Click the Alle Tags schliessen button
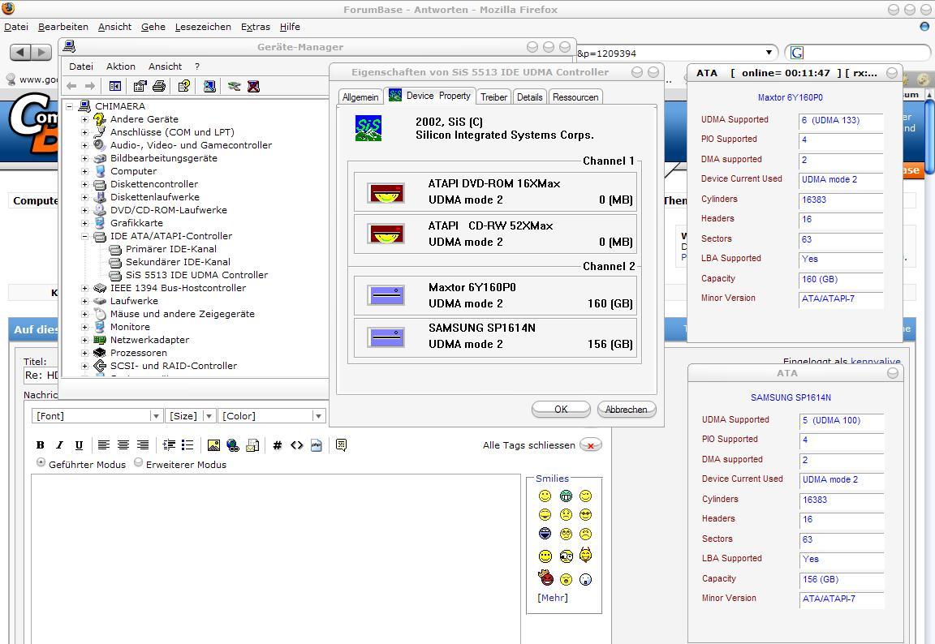The image size is (935, 644). [591, 445]
